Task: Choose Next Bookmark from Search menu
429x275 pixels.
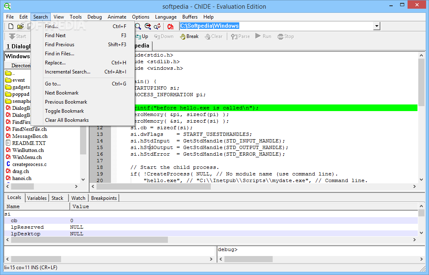Action: [x=82, y=92]
